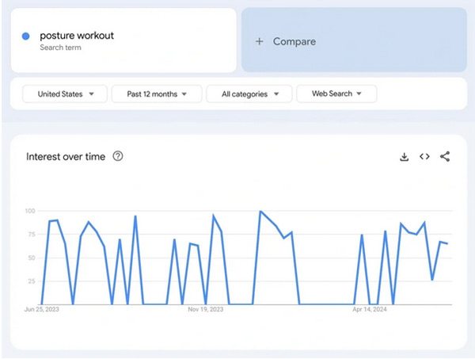The width and height of the screenshot is (475, 359).
Task: Click the blue dot beside posture workout
Action: click(26, 36)
